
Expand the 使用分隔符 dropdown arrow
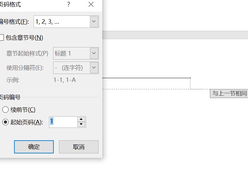(94, 68)
